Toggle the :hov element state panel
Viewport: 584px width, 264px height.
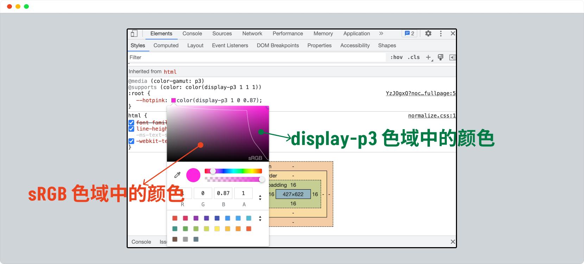[396, 57]
